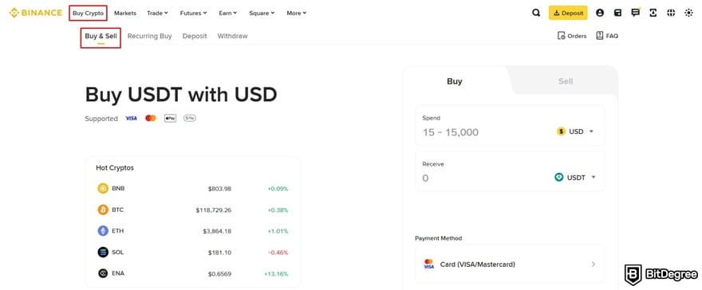Viewport: 702px width, 290px height.
Task: Open the USD spend currency dropdown
Action: [575, 131]
